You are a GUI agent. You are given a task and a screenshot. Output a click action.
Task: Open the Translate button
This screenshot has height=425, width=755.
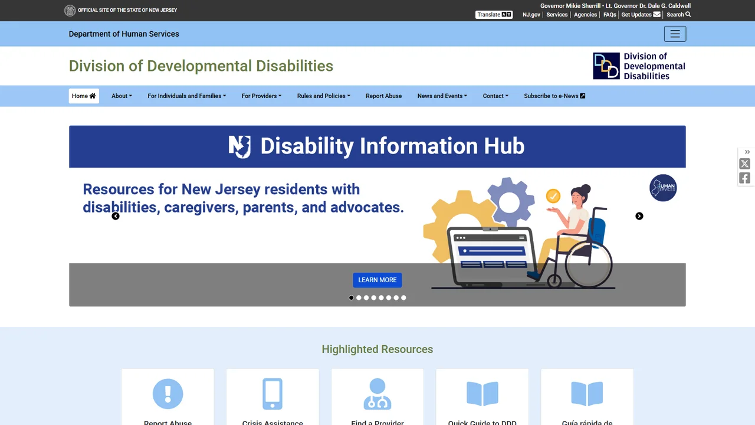click(494, 15)
